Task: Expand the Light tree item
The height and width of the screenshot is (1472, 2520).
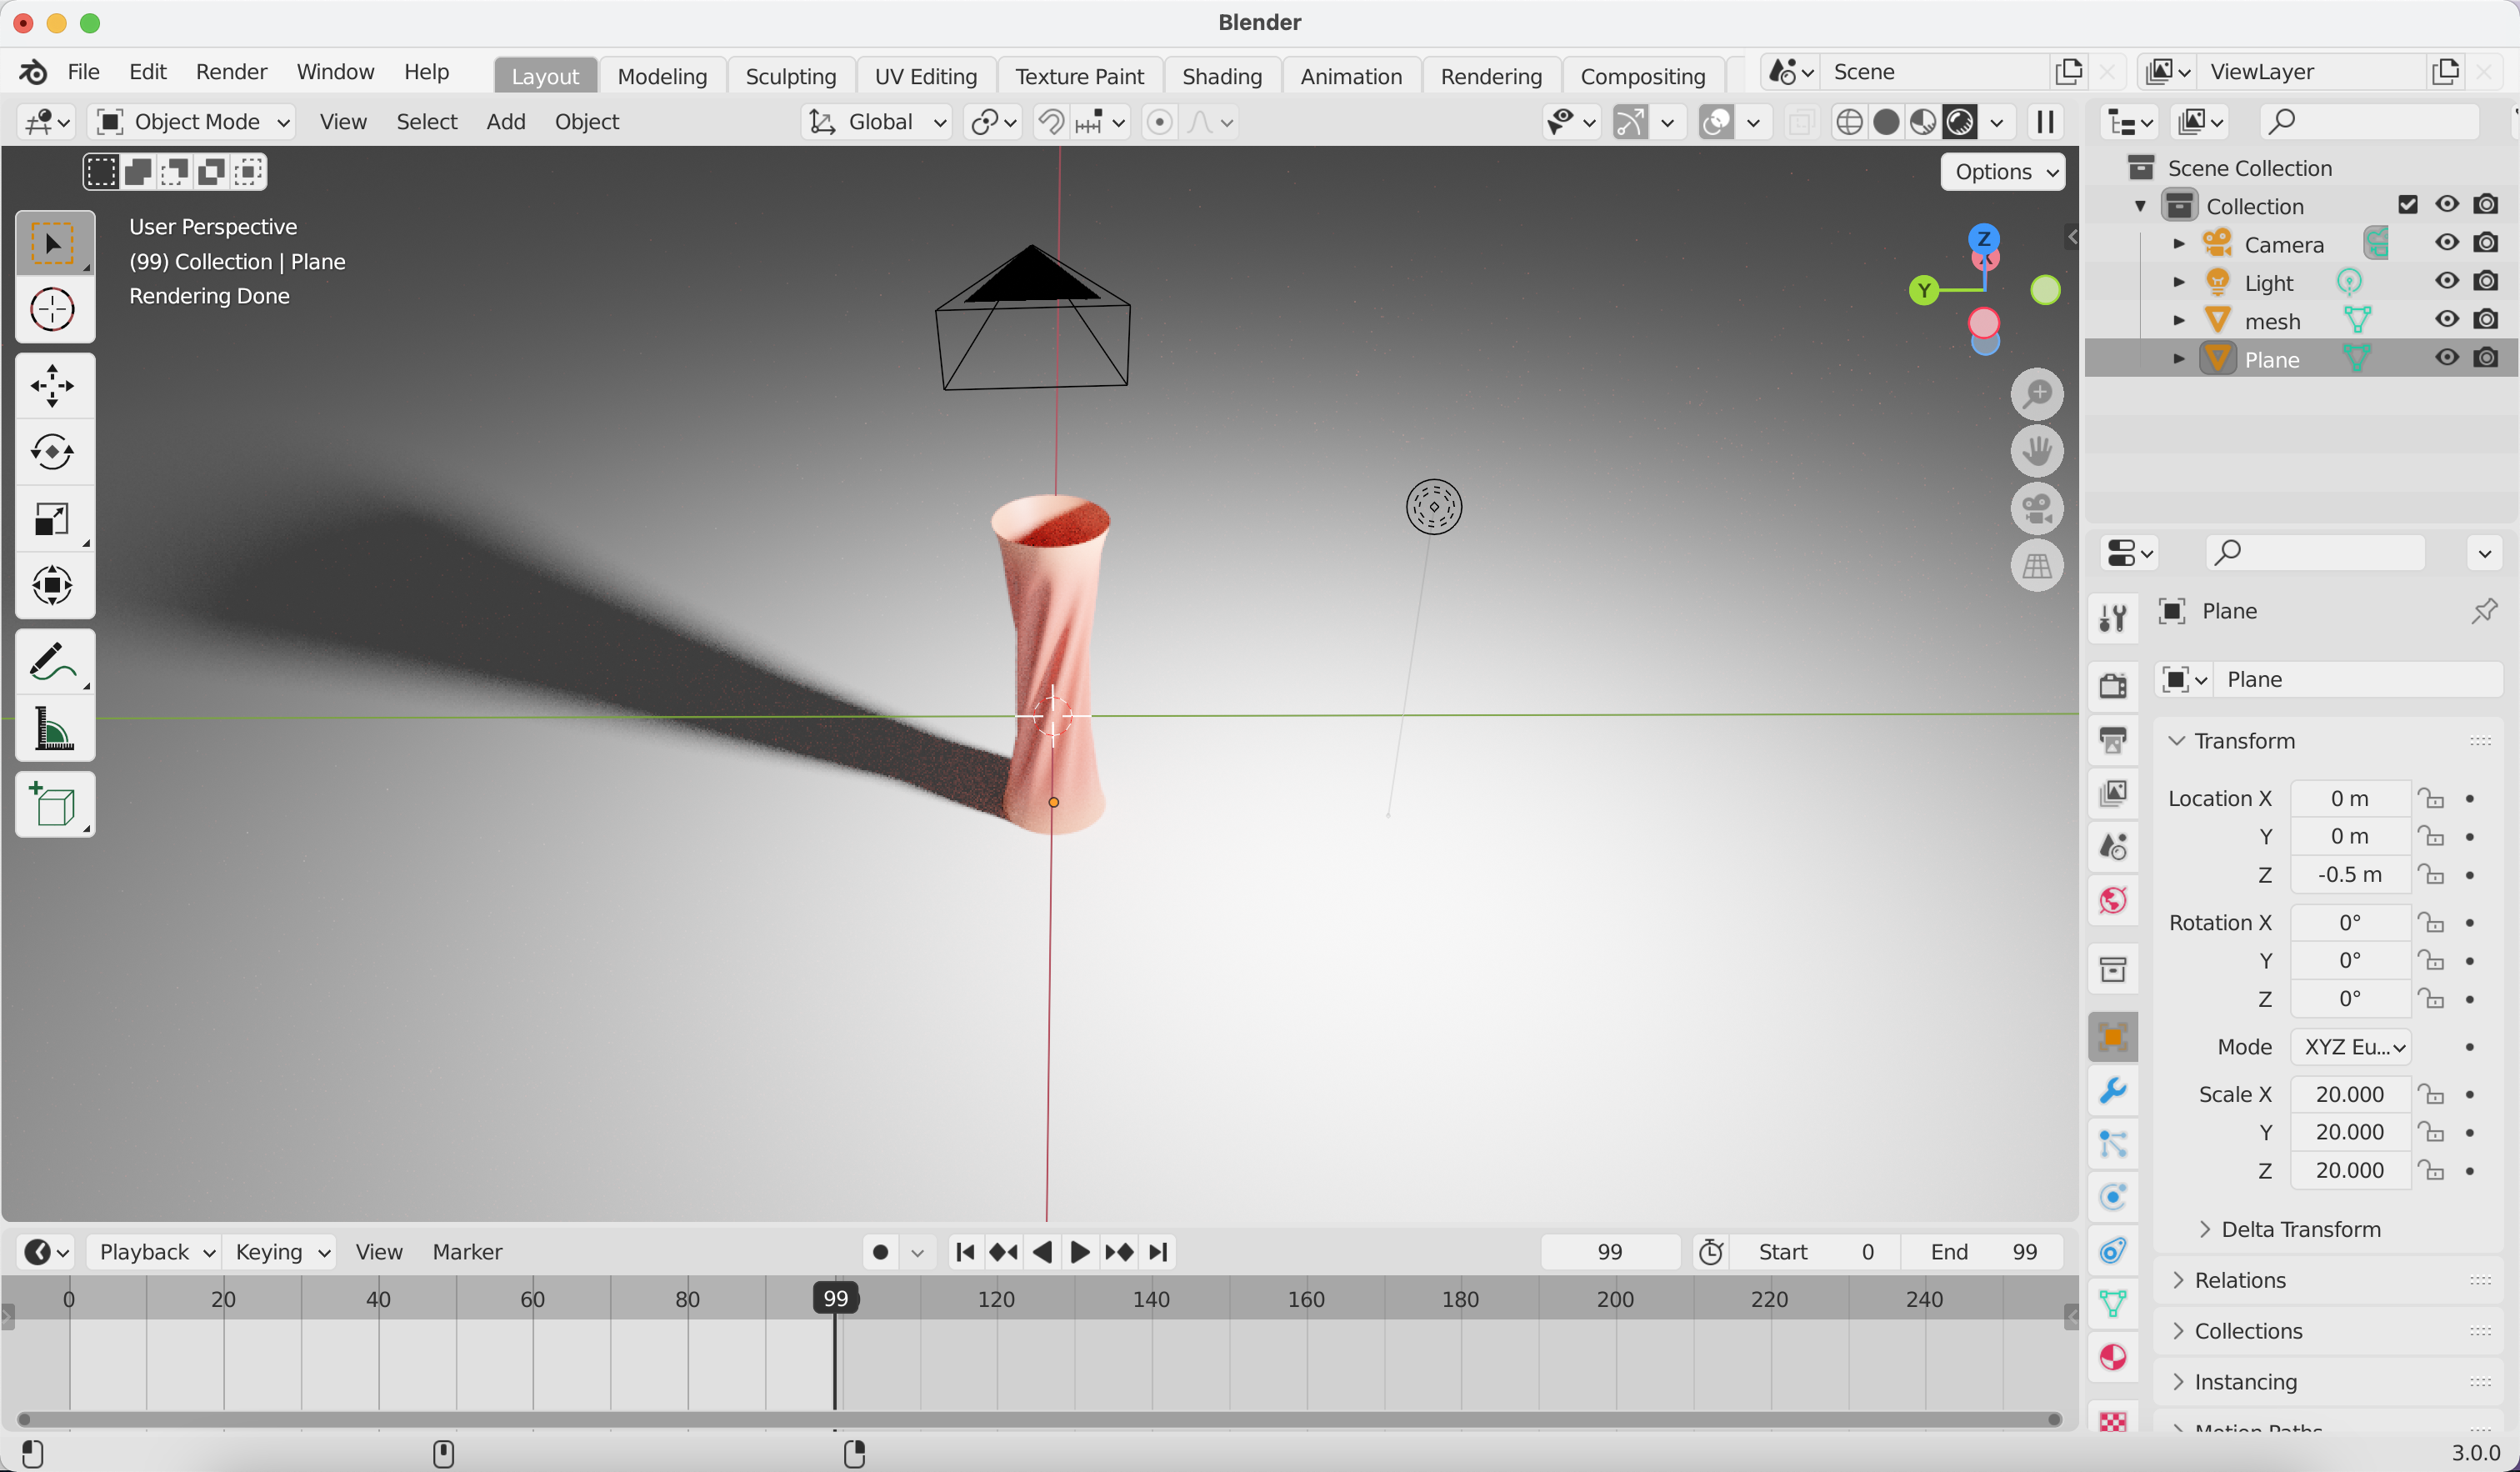Action: (x=2179, y=282)
